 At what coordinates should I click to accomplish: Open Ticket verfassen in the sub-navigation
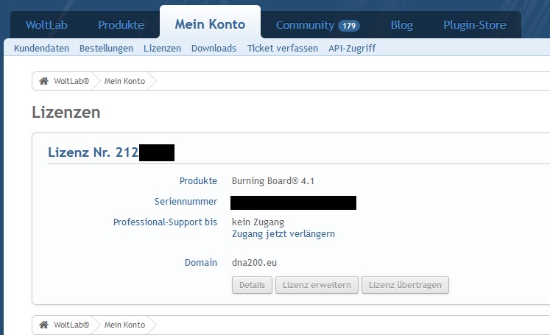pos(282,49)
